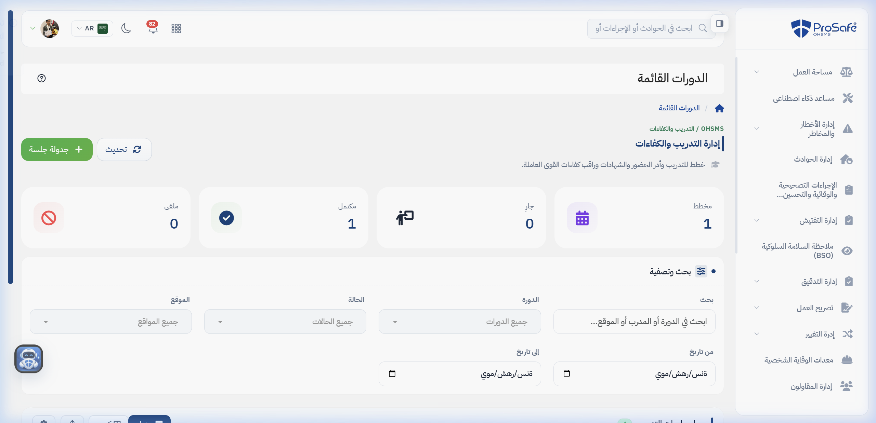Toggle dark mode moon icon
Screen dimensions: 876x423
(x=126, y=28)
